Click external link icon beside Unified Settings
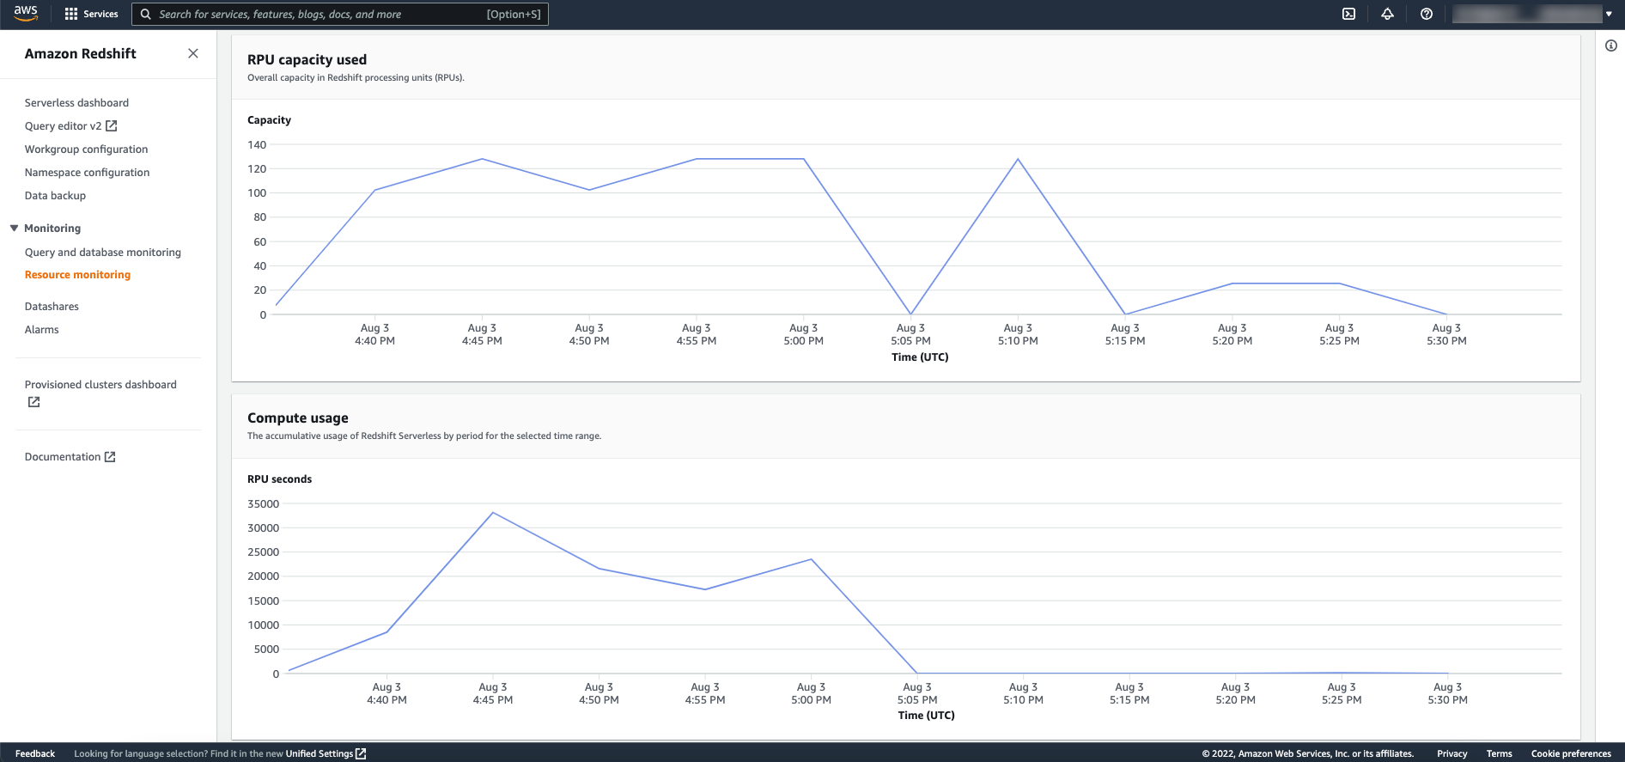The height and width of the screenshot is (762, 1625). point(361,753)
